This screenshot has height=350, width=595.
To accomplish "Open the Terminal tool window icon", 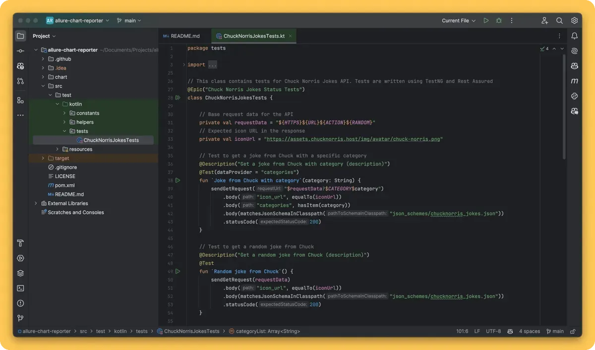I will coord(20,288).
